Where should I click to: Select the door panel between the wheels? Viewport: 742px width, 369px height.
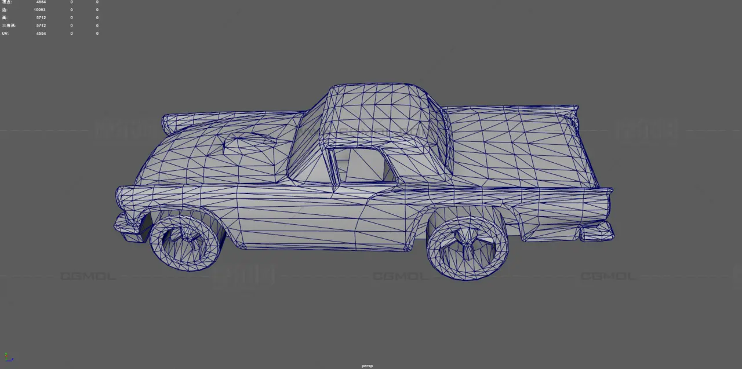(x=313, y=220)
